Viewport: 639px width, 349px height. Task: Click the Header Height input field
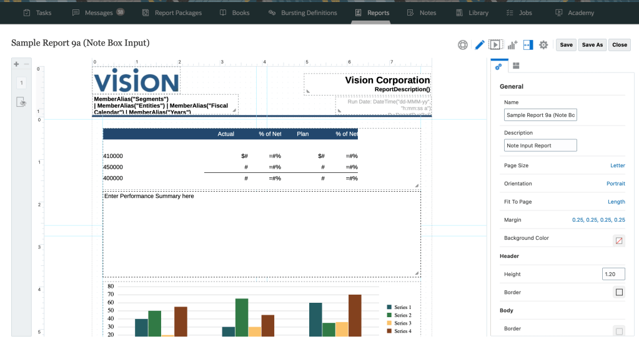tap(613, 274)
